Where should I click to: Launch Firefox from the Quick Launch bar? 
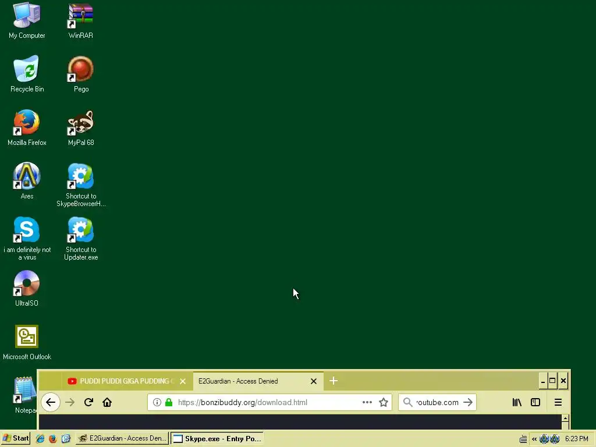(53, 439)
